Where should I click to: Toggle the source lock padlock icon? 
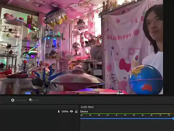click(76, 111)
